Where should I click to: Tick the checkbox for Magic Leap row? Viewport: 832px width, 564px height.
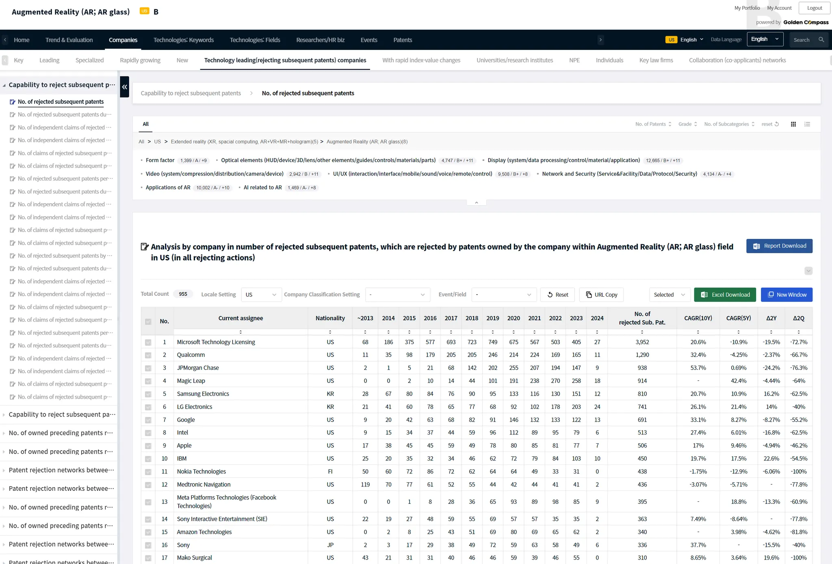(x=148, y=381)
